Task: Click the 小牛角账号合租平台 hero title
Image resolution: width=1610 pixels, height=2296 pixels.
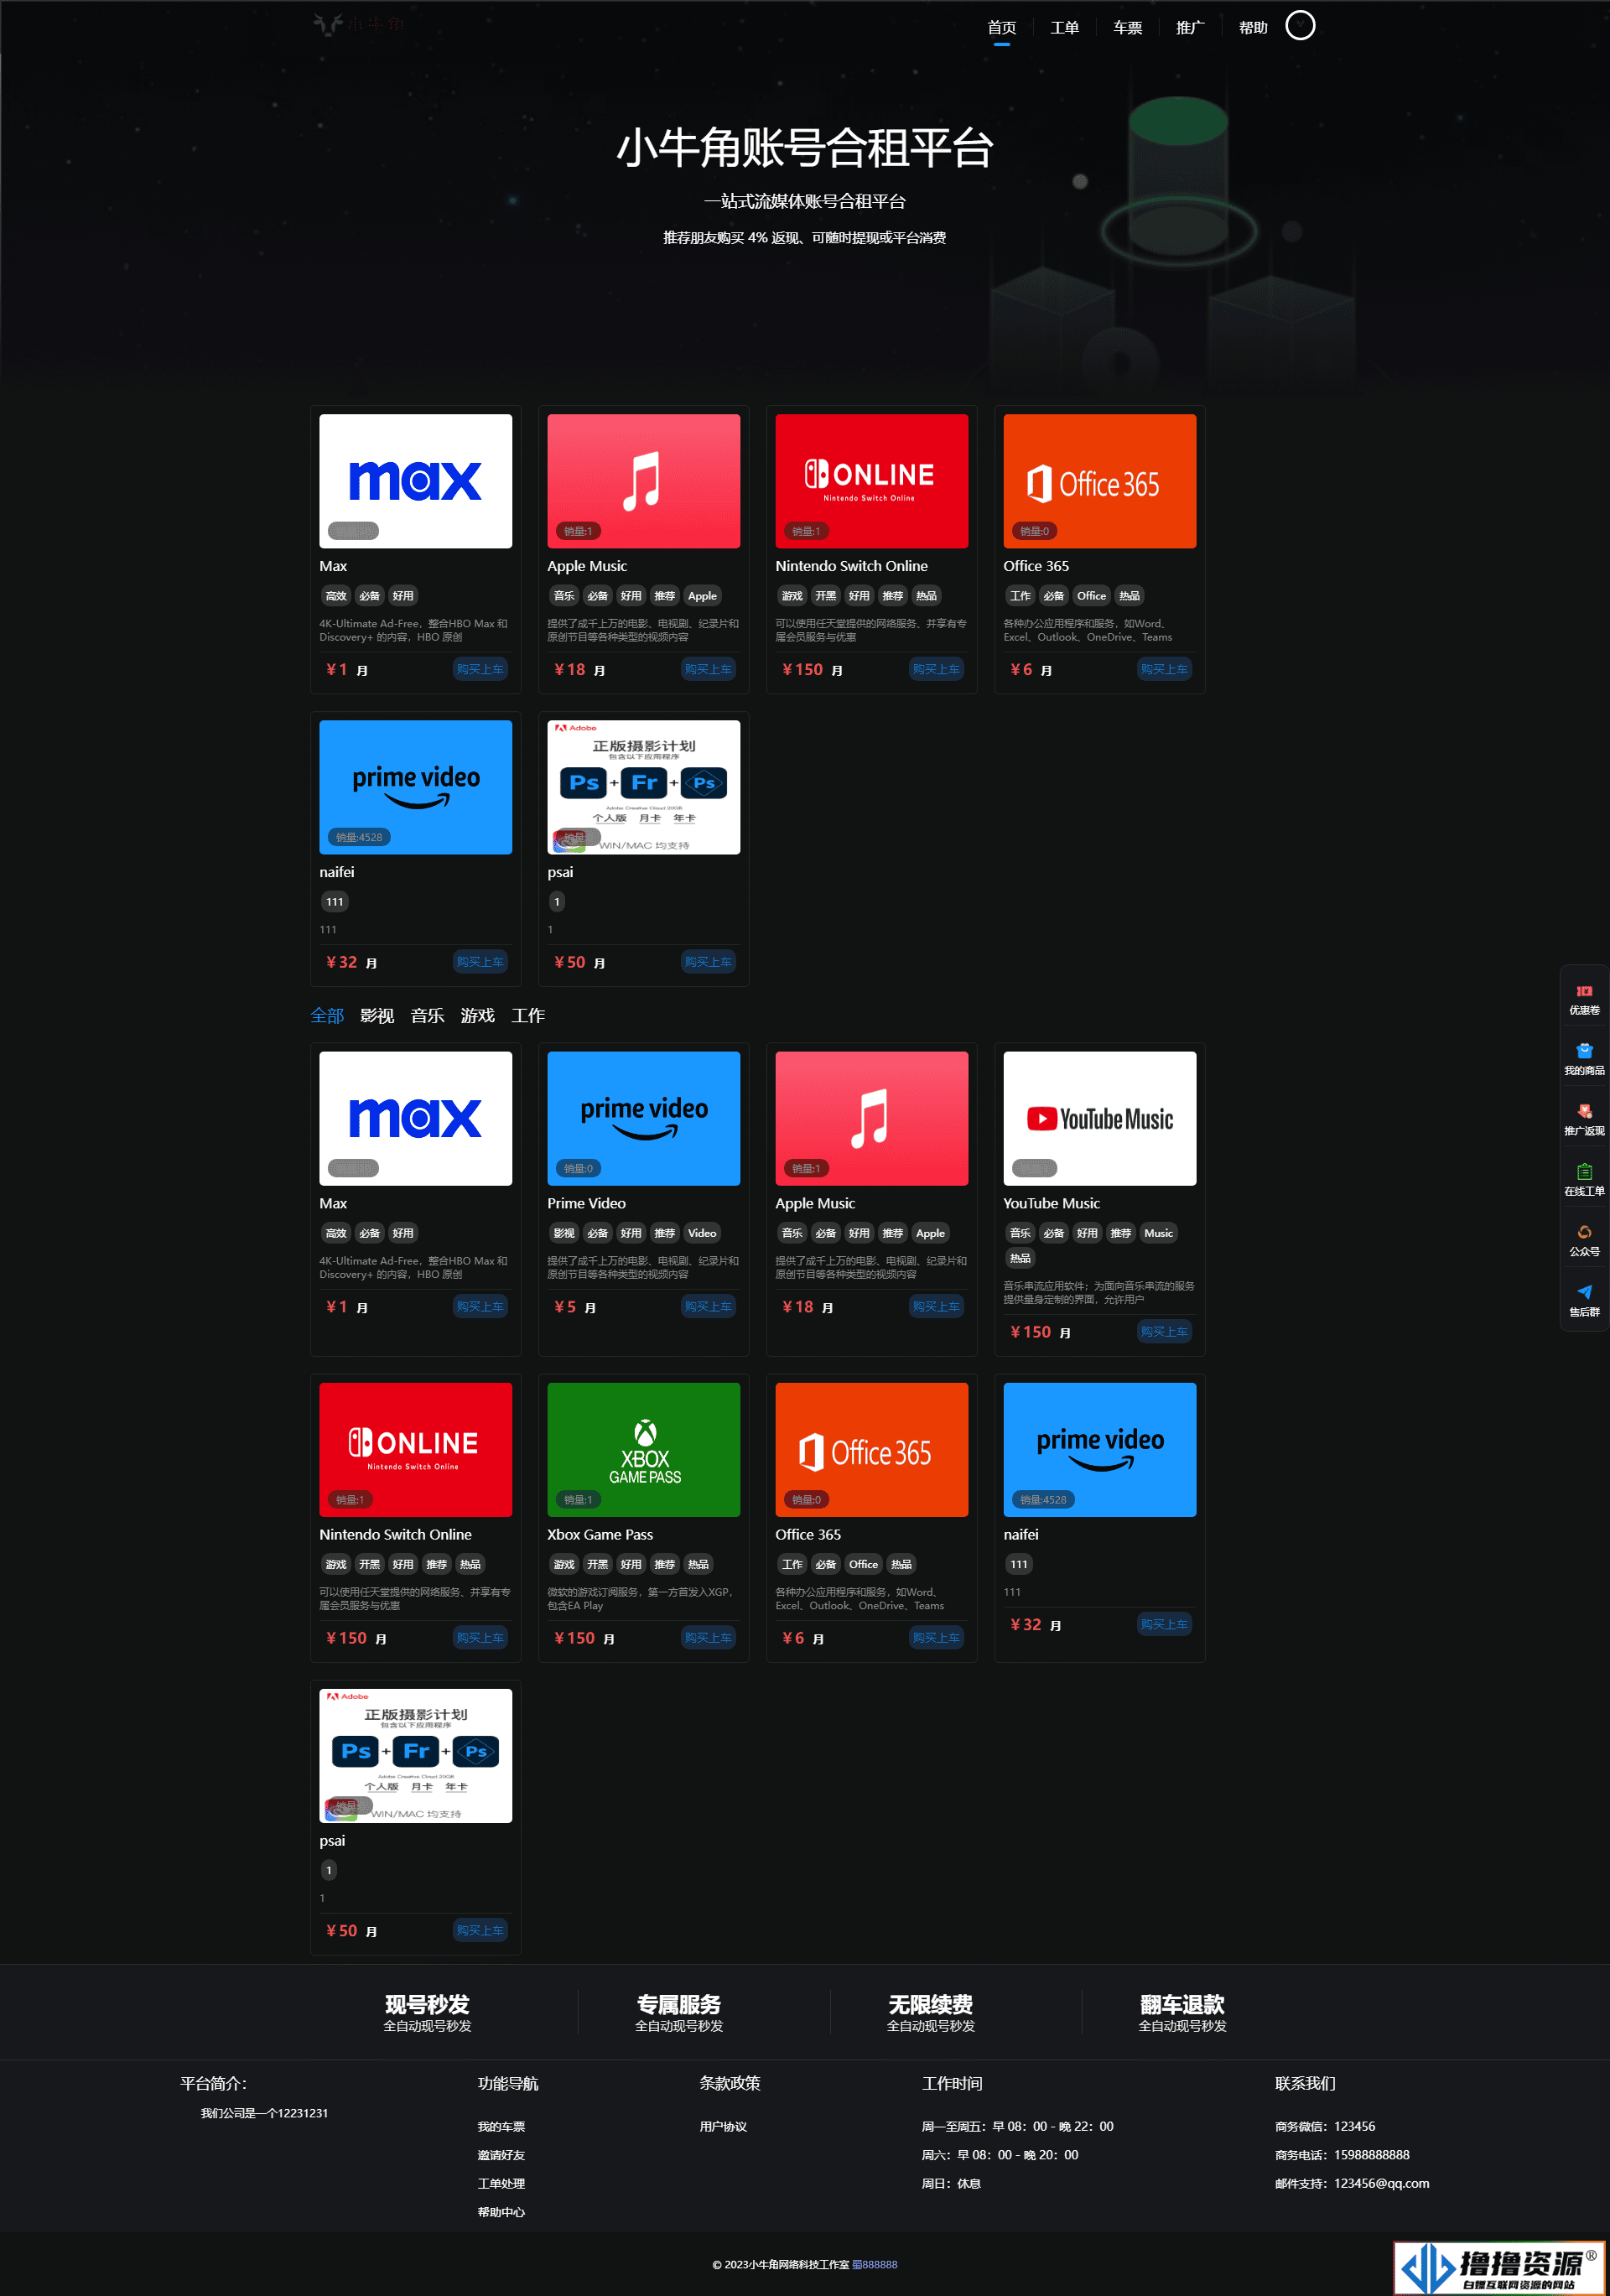Action: coord(805,149)
